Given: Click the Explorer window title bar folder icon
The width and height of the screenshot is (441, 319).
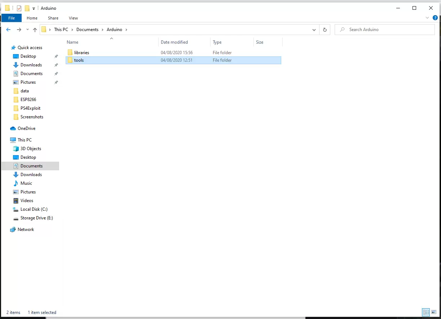Looking at the screenshot, I should point(7,8).
